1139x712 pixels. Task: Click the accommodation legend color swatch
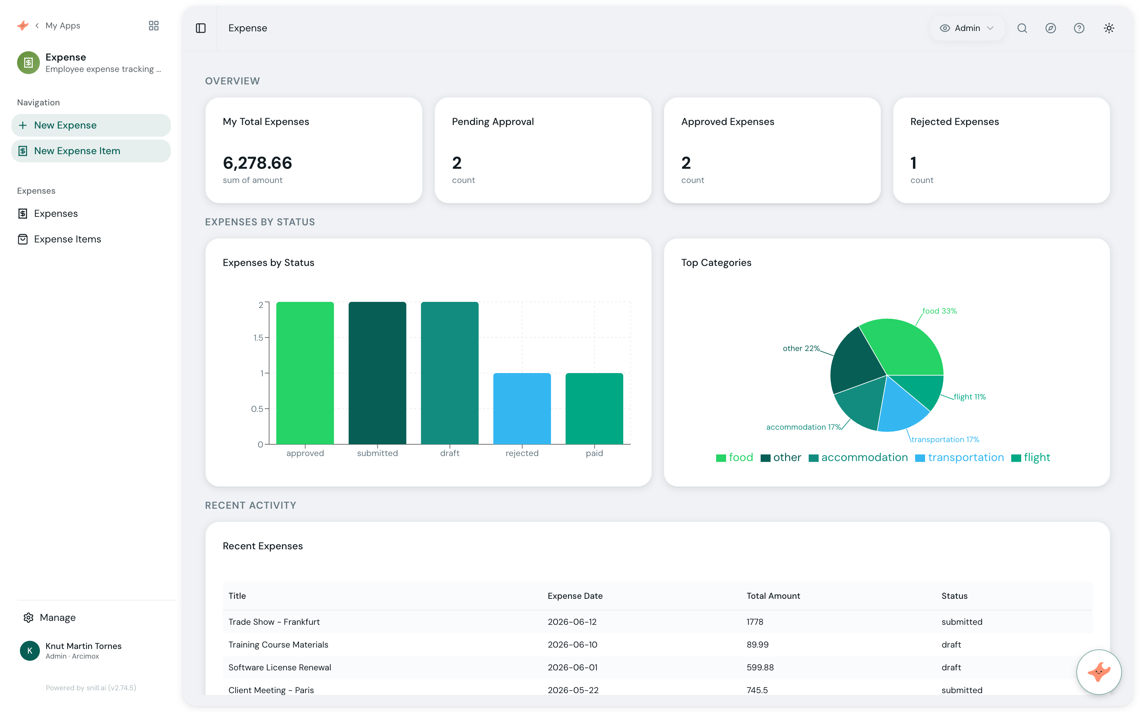coord(813,458)
